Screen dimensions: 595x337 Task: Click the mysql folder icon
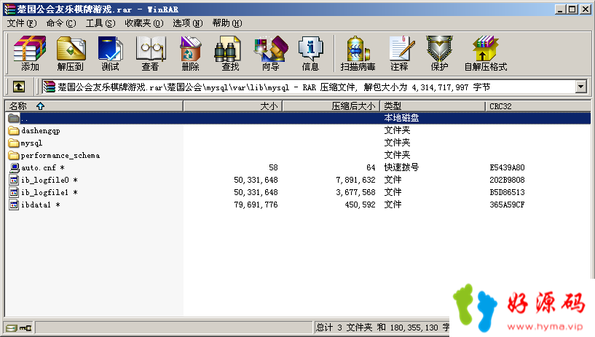pyautogui.click(x=14, y=143)
